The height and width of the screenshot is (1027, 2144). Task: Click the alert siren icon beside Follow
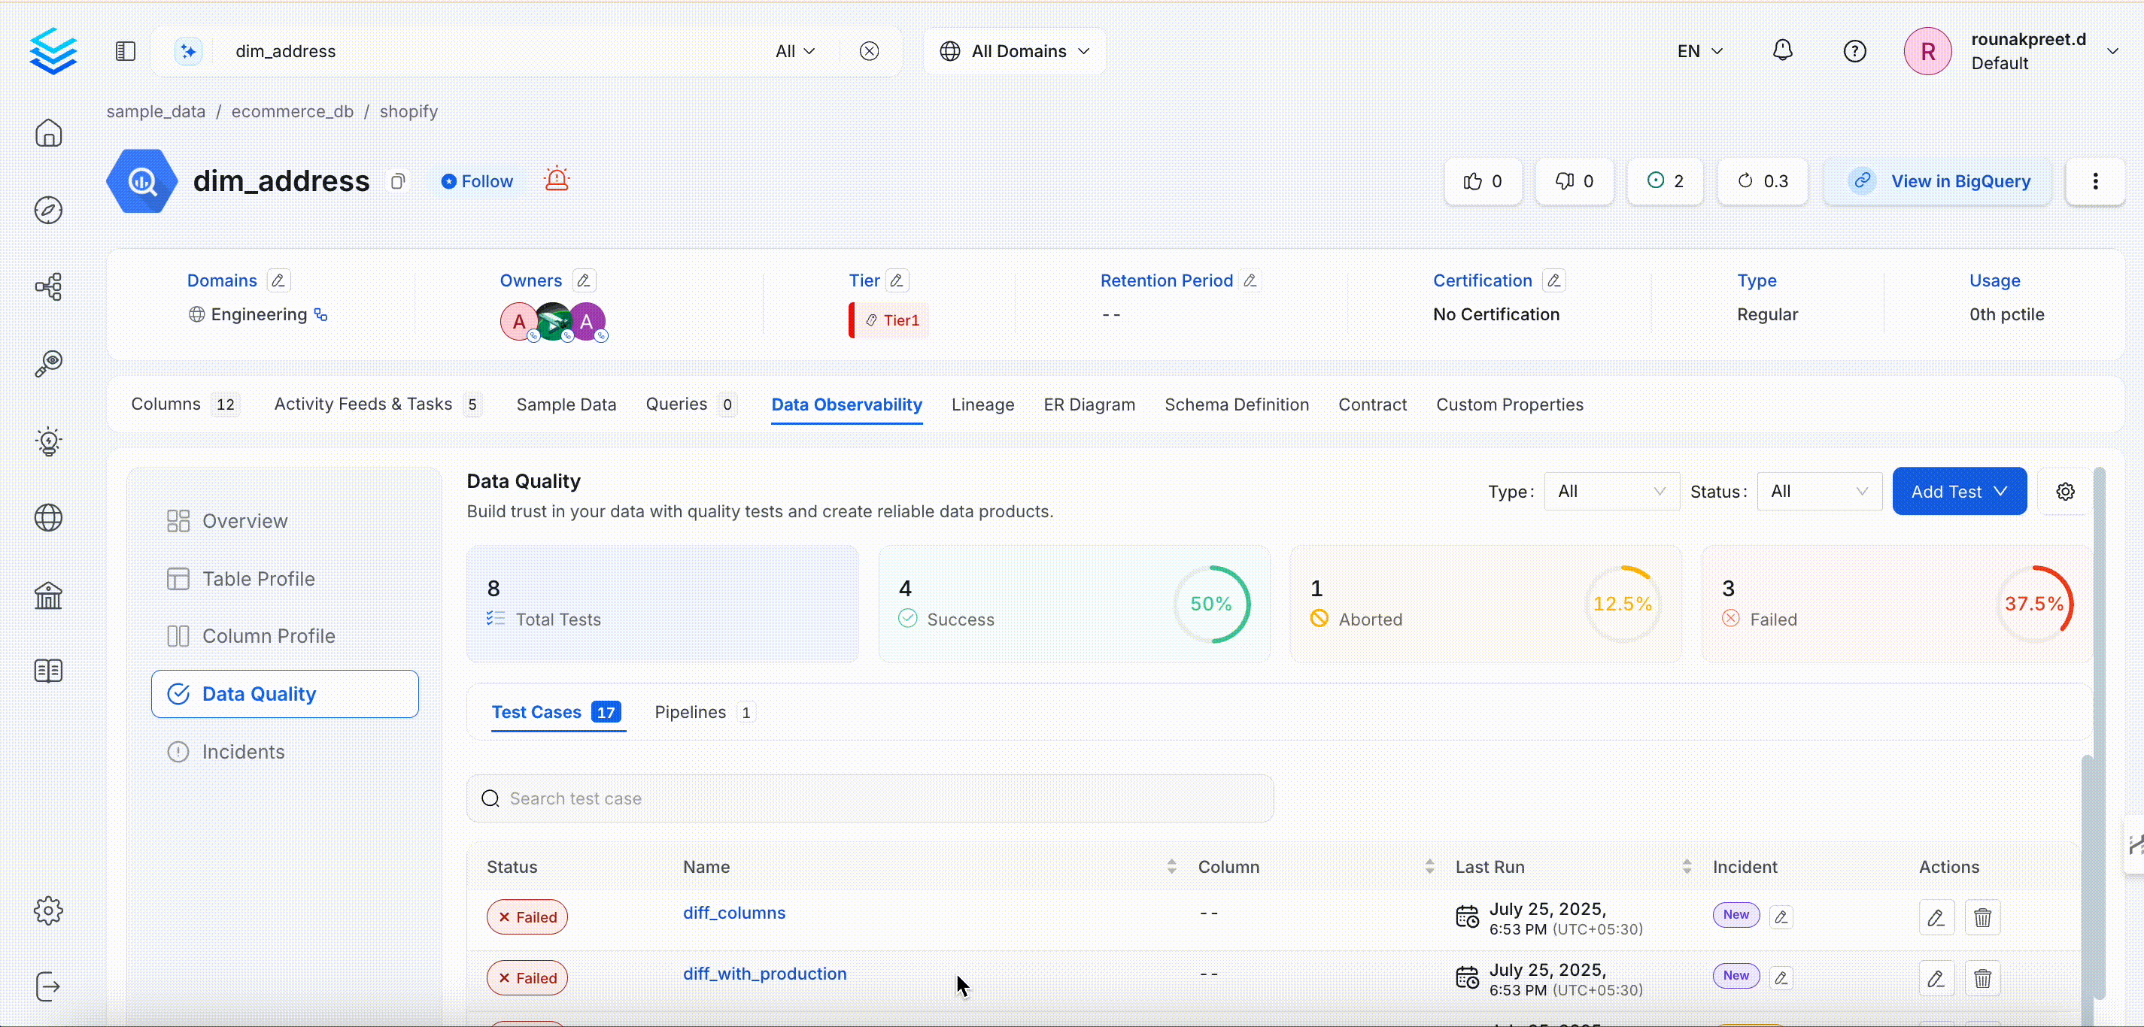click(556, 180)
